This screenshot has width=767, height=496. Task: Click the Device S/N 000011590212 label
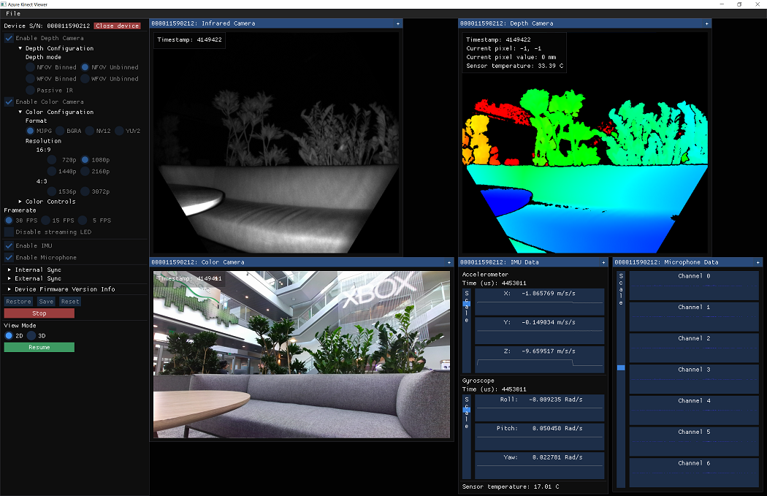[x=47, y=26]
